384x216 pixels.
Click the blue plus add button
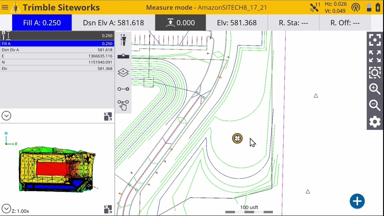pyautogui.click(x=357, y=201)
